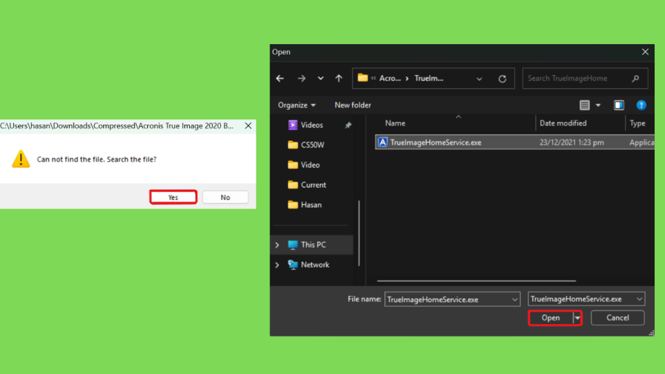Click the New folder button
Screen dimensions: 665x374
point(353,105)
